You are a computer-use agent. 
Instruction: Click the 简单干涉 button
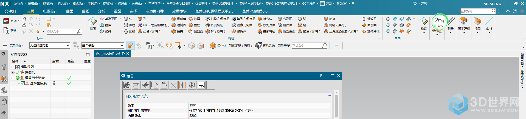284,46
